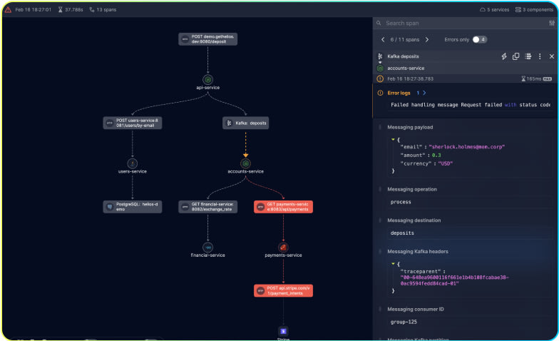Click the filter sliders icon beside Search span
Image resolution: width=559 pixels, height=341 pixels.
(550, 23)
